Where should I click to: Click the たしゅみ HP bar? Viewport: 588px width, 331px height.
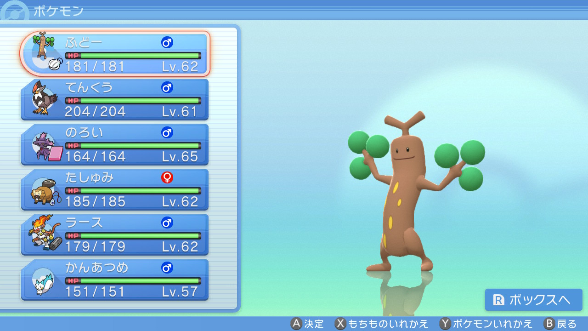click(x=133, y=191)
